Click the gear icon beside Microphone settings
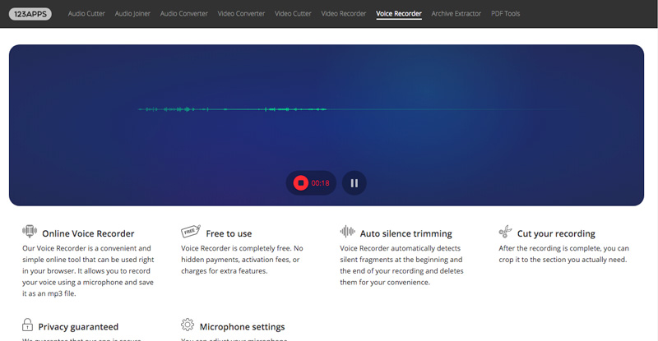 (188, 325)
